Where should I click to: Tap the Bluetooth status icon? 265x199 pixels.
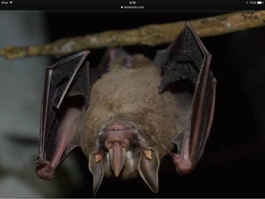pyautogui.click(x=247, y=3)
